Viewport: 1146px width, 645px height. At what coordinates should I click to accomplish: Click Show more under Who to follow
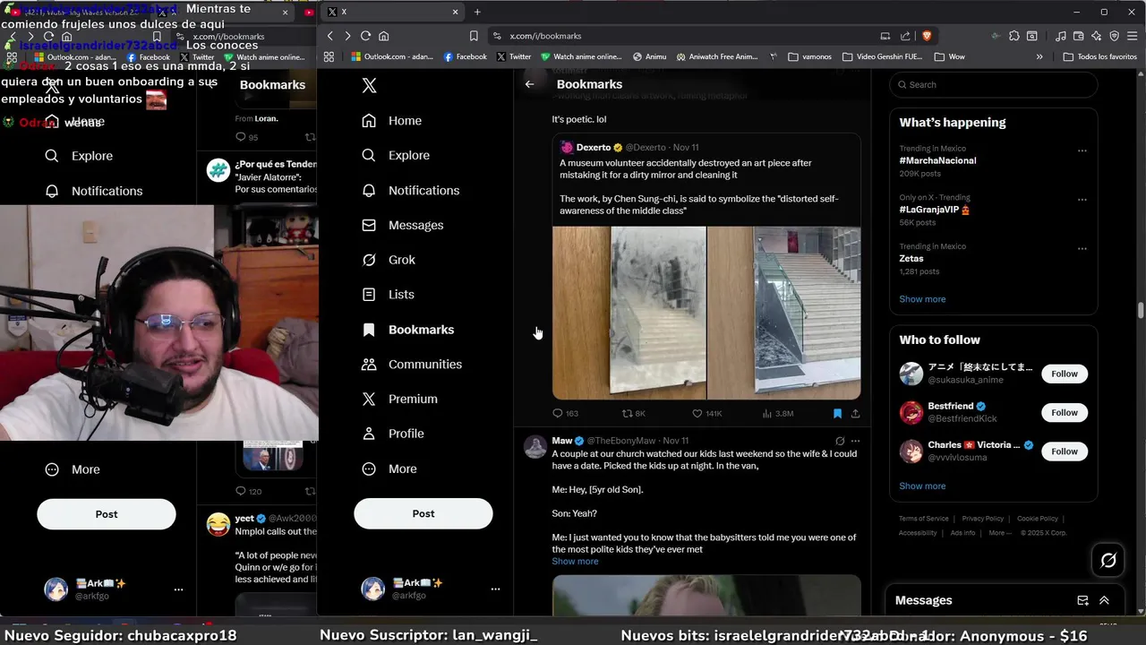point(922,486)
